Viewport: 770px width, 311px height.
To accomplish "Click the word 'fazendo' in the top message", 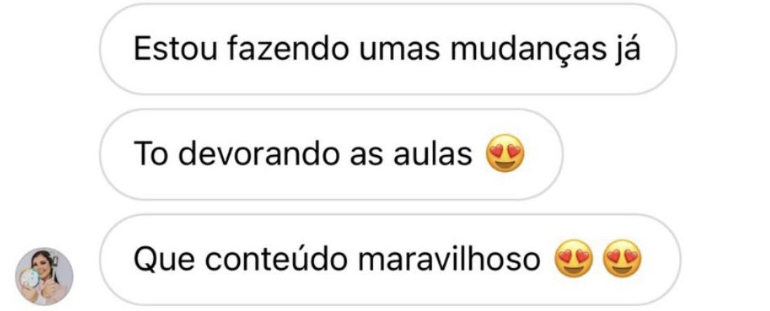I will (x=288, y=48).
